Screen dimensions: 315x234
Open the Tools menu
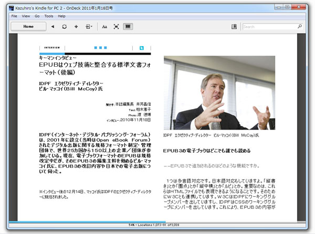[x=49, y=16]
